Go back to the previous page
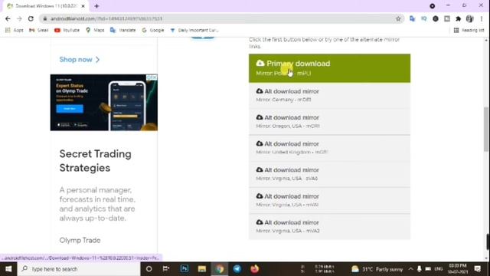490x276 pixels. click(x=8, y=18)
